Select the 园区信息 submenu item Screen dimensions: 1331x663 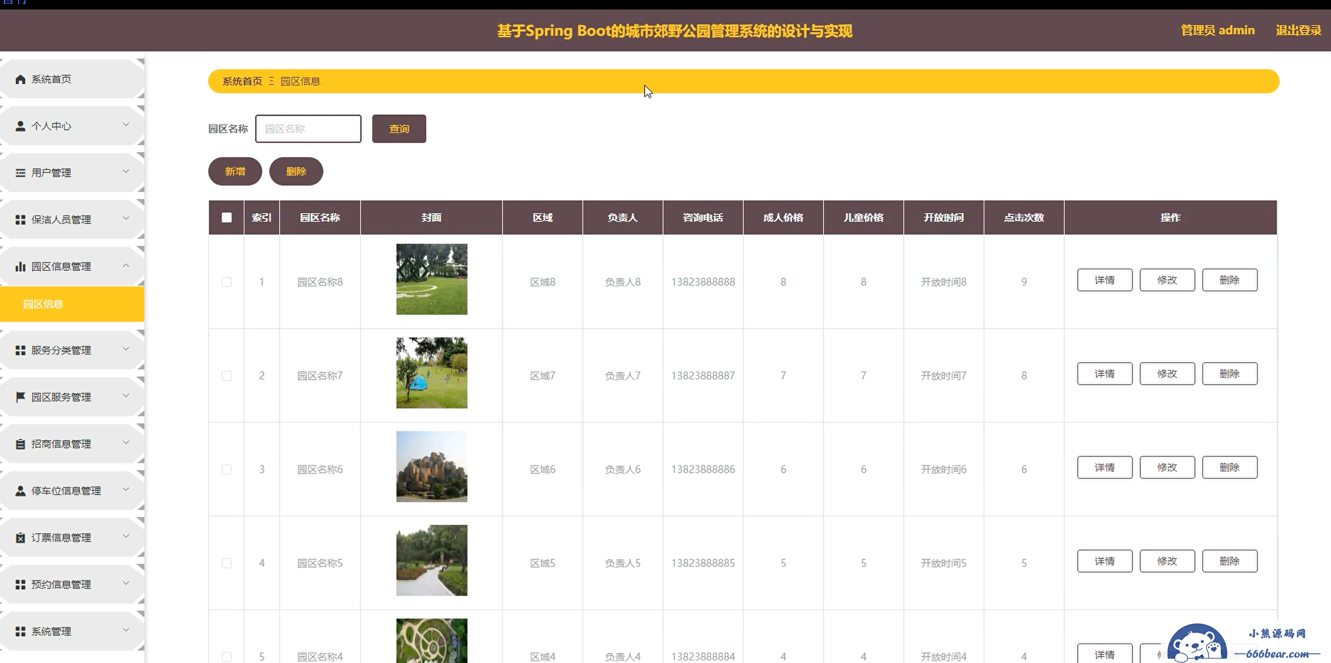72,304
